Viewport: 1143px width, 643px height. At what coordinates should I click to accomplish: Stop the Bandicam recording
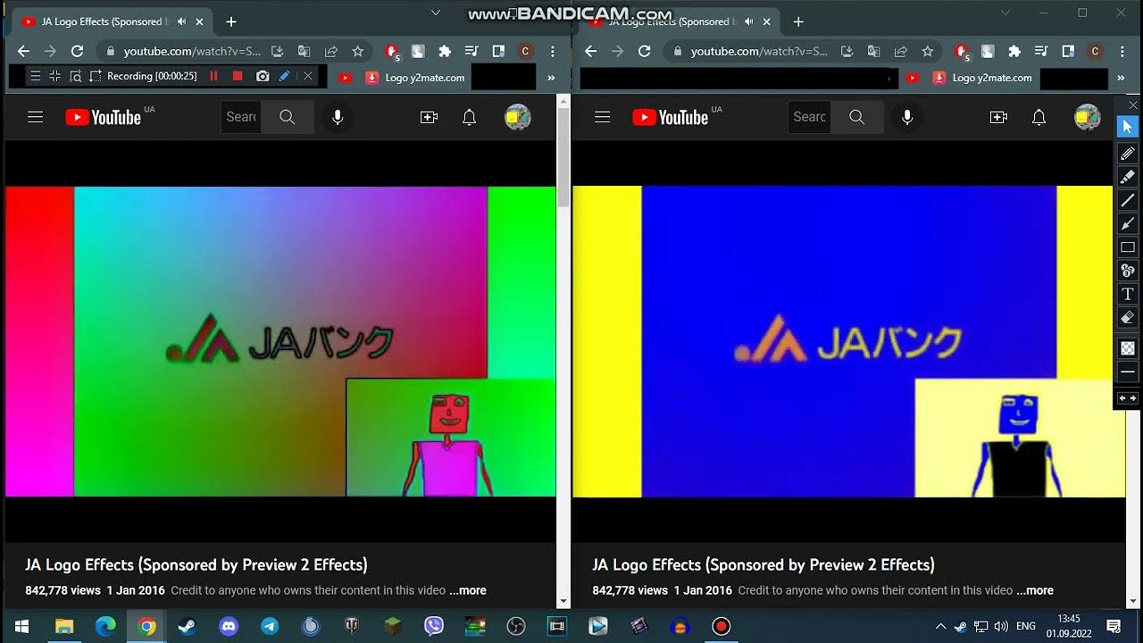coord(238,76)
